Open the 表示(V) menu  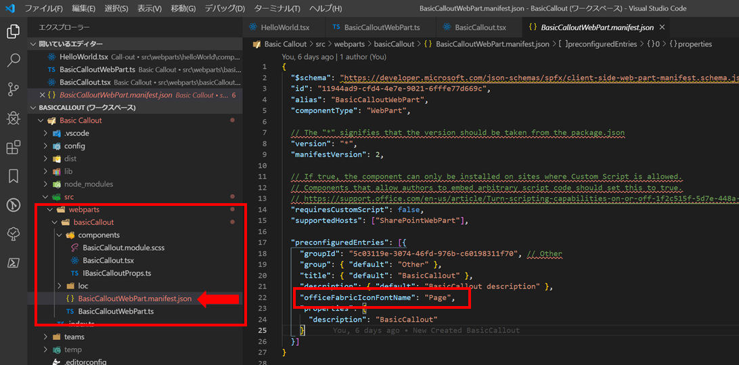149,9
